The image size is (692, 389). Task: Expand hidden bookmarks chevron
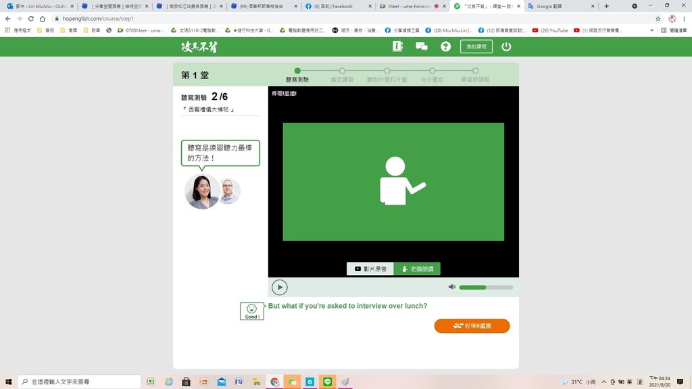(652, 30)
